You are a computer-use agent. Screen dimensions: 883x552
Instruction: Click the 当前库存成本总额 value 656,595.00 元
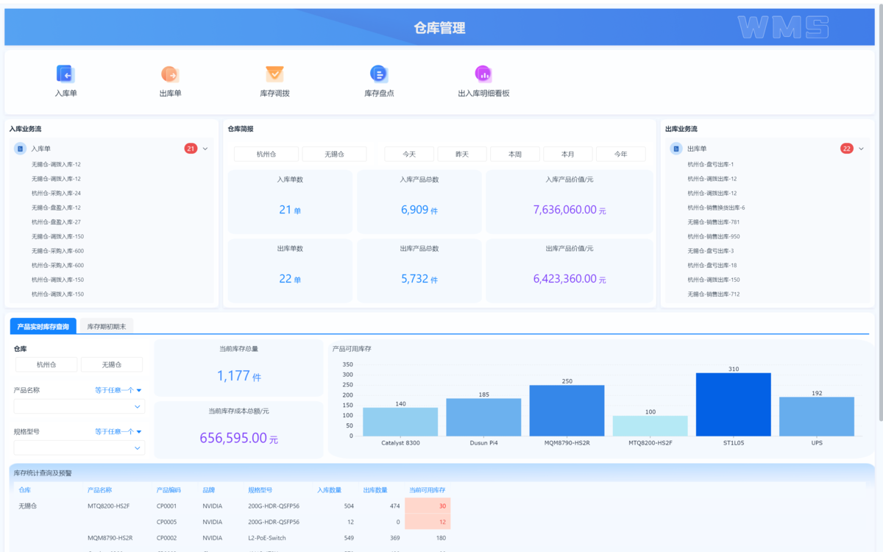pos(239,438)
